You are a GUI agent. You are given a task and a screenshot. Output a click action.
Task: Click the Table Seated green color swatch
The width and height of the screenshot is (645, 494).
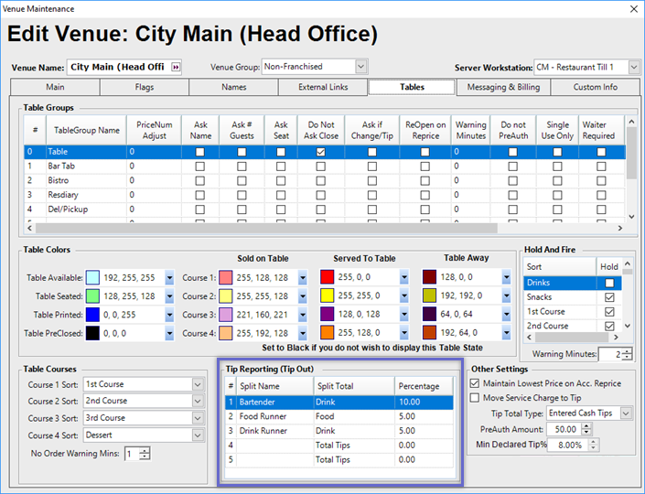tap(92, 296)
